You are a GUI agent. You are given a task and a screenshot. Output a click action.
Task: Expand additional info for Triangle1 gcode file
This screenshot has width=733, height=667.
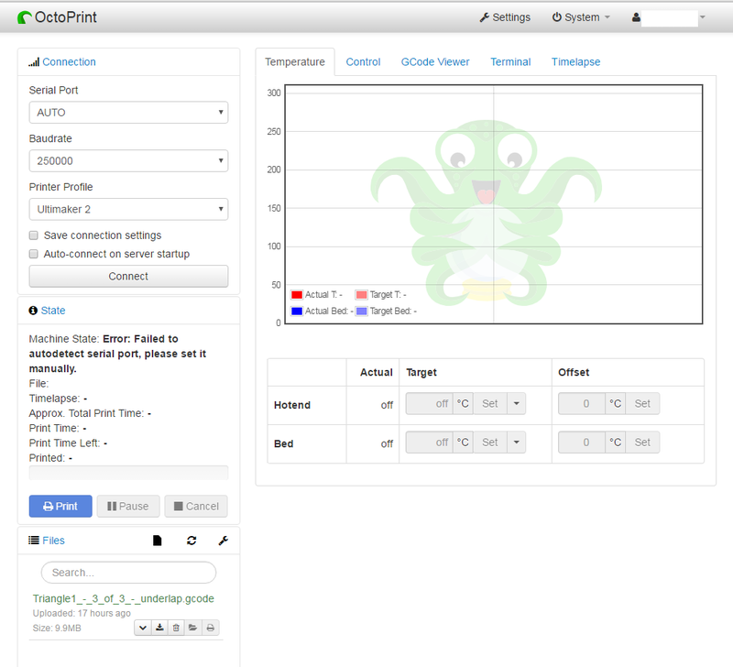(143, 628)
